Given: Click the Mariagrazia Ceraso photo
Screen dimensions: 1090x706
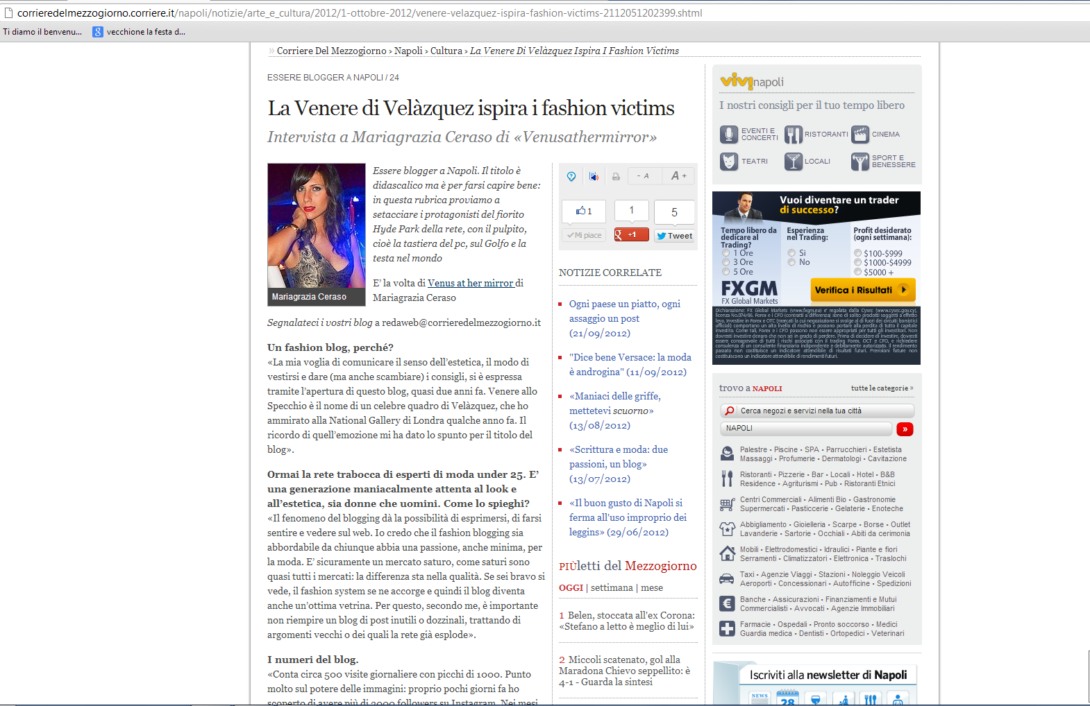Looking at the screenshot, I should coord(317,225).
